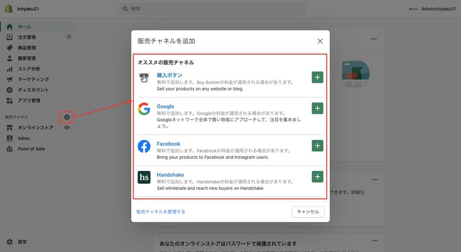The width and height of the screenshot is (461, 252).
Task: Open the Facebook channel link
Action: point(168,144)
